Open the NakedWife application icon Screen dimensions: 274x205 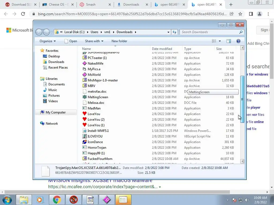pyautogui.click(x=85, y=64)
